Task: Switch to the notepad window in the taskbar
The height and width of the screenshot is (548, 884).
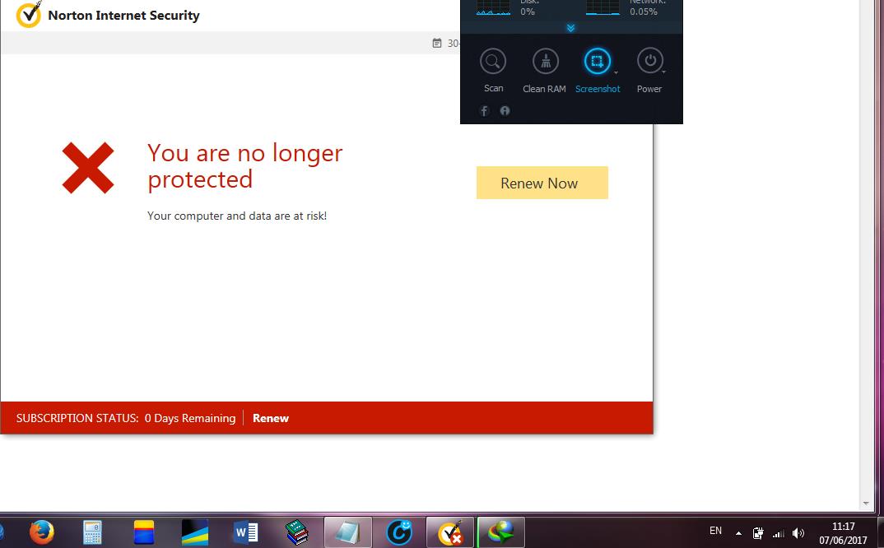Action: [x=348, y=532]
